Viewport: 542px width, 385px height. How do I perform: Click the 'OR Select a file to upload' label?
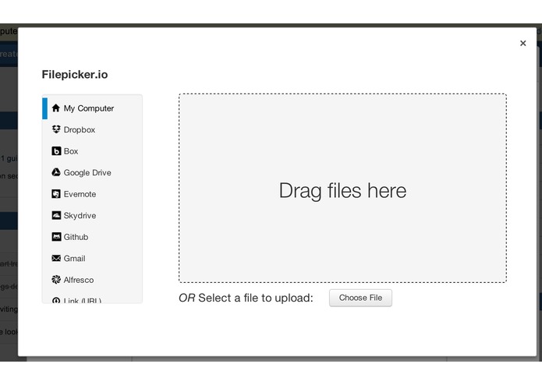tap(246, 298)
